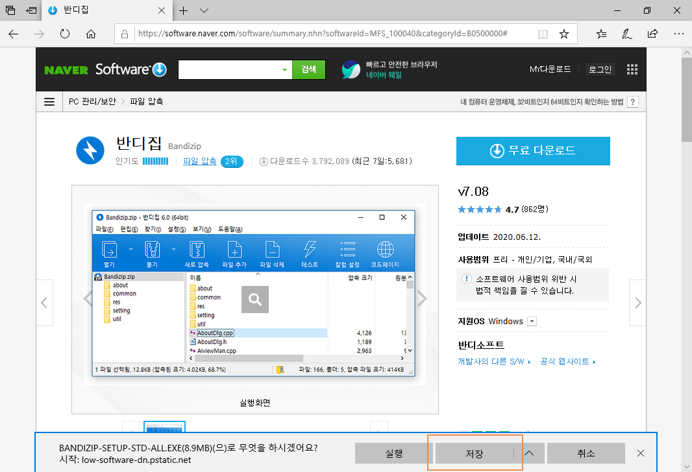
Task: Go to PC 관리/보안 category
Action: pos(92,101)
